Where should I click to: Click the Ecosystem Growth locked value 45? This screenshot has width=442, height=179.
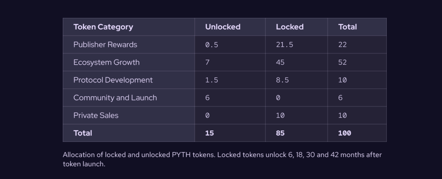[x=280, y=63]
